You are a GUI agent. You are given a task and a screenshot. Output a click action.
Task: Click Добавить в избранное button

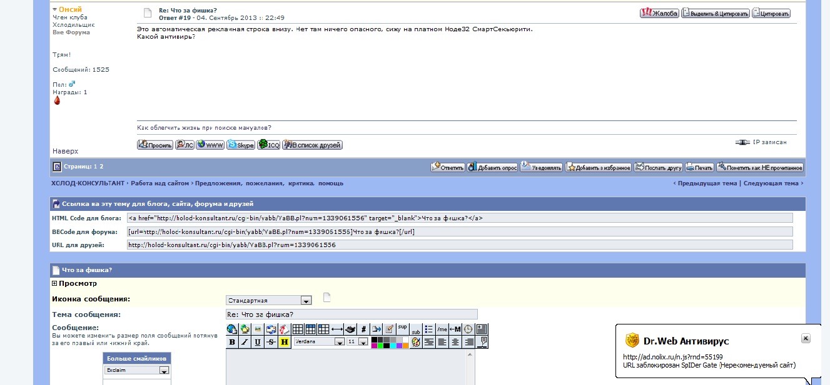[x=599, y=167]
